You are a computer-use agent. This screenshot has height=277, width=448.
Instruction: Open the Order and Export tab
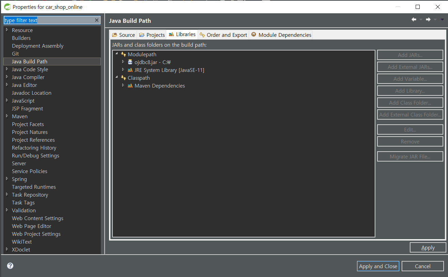[223, 35]
